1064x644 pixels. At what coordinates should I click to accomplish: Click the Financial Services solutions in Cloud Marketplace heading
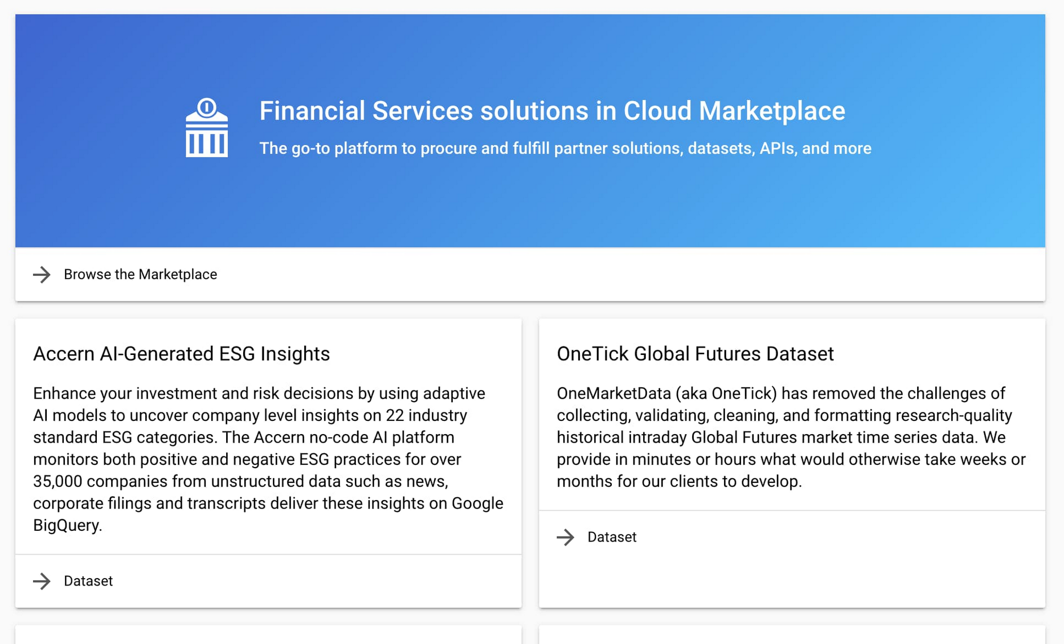click(552, 111)
